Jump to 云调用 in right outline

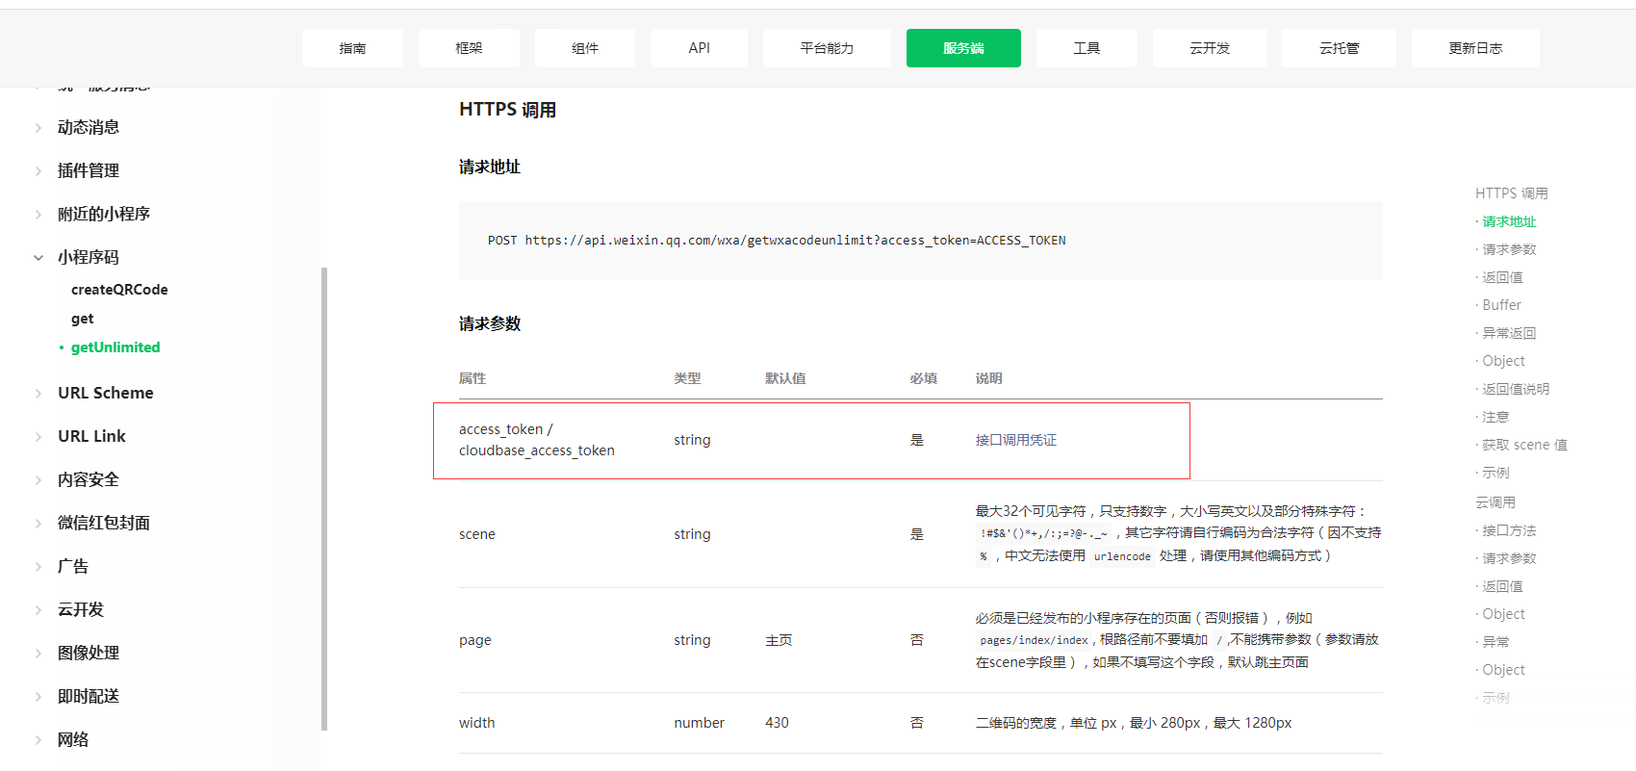[1495, 502]
